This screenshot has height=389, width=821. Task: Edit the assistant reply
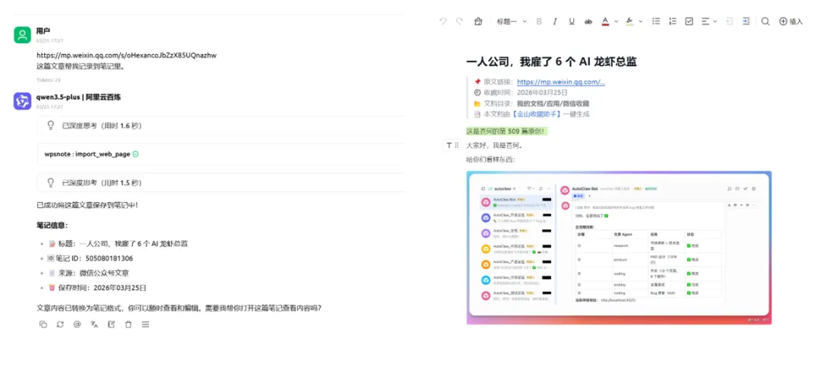tap(111, 324)
